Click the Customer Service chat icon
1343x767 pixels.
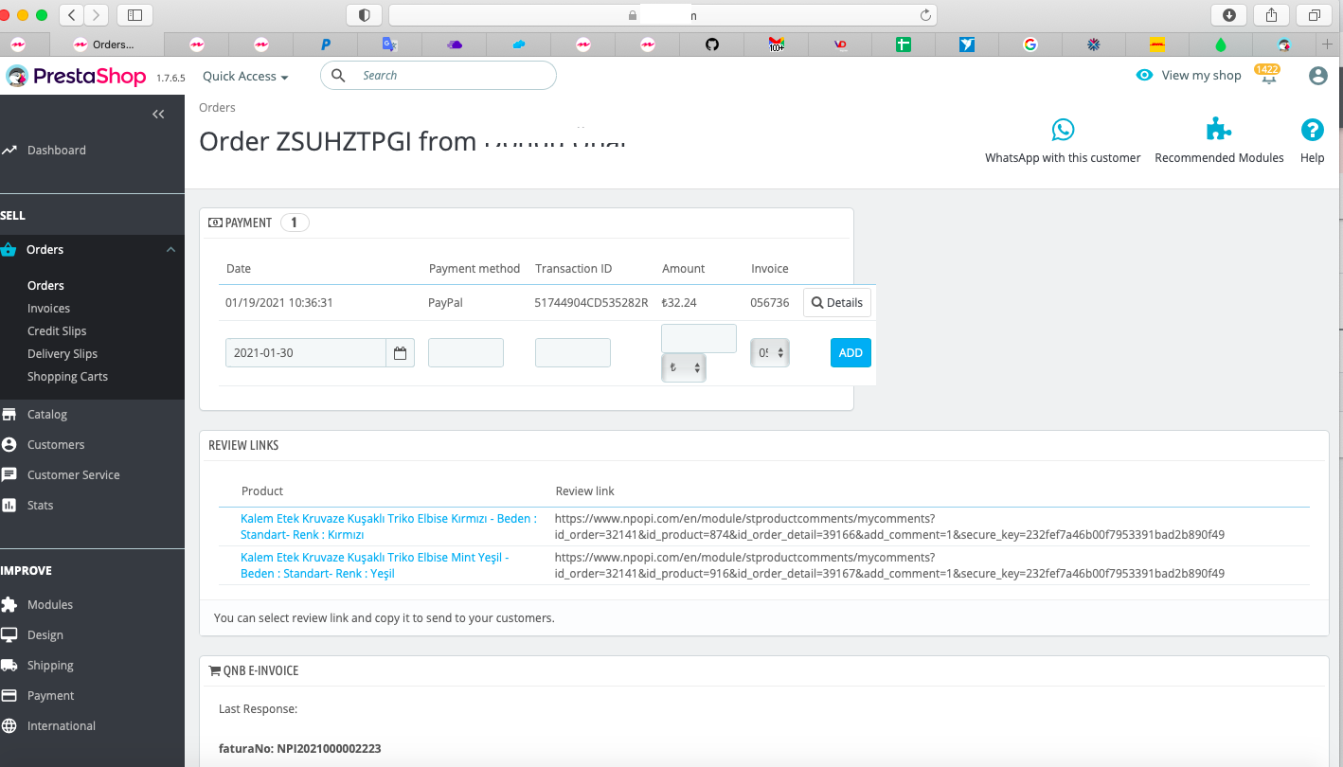[9, 475]
